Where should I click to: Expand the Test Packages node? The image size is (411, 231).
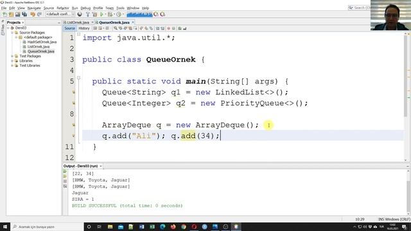coord(12,56)
